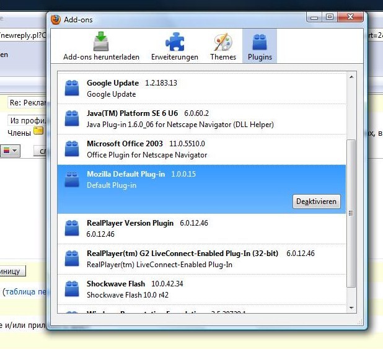This screenshot has width=383, height=349.
Task: Click the Google Update plugin icon
Action: pos(72,88)
